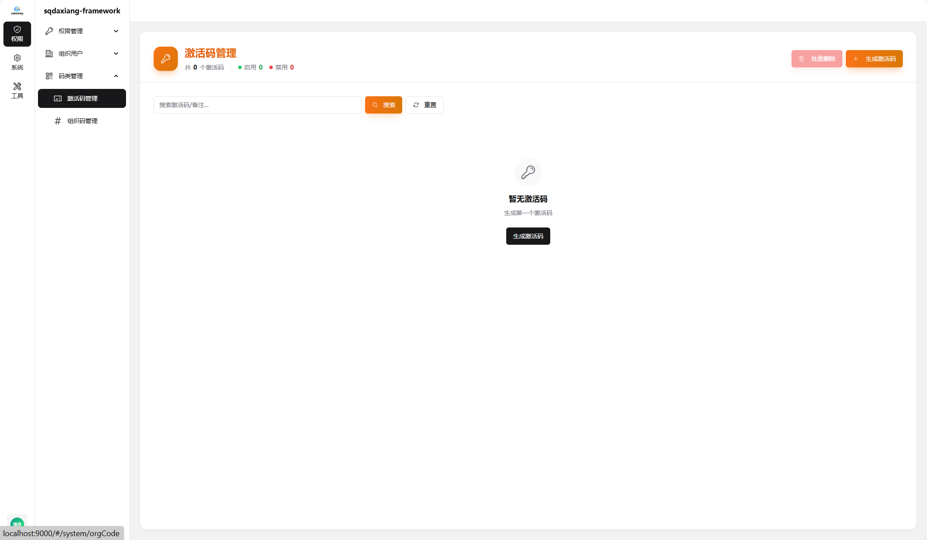Viewport: 927px width, 540px height.
Task: Expand the 权限管理 menu chevron
Action: [x=116, y=31]
